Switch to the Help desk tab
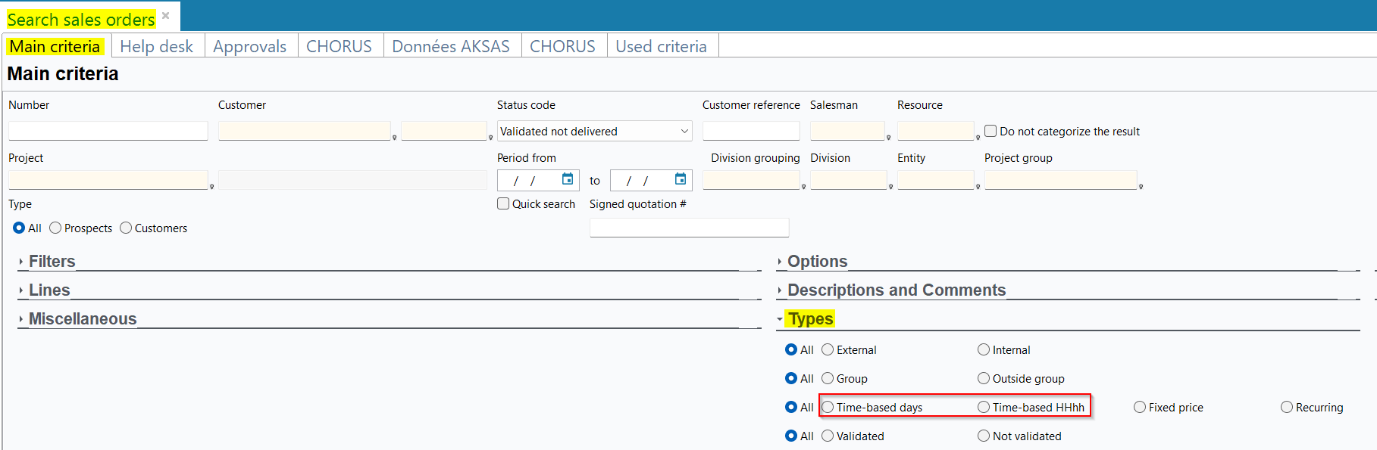1377x450 pixels. pyautogui.click(x=157, y=46)
